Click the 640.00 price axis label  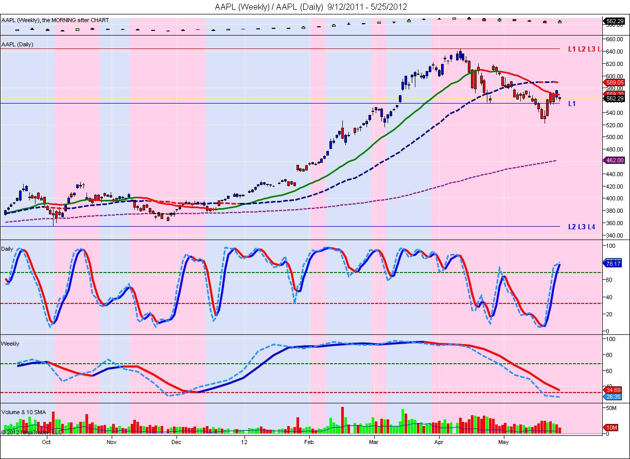click(x=614, y=52)
